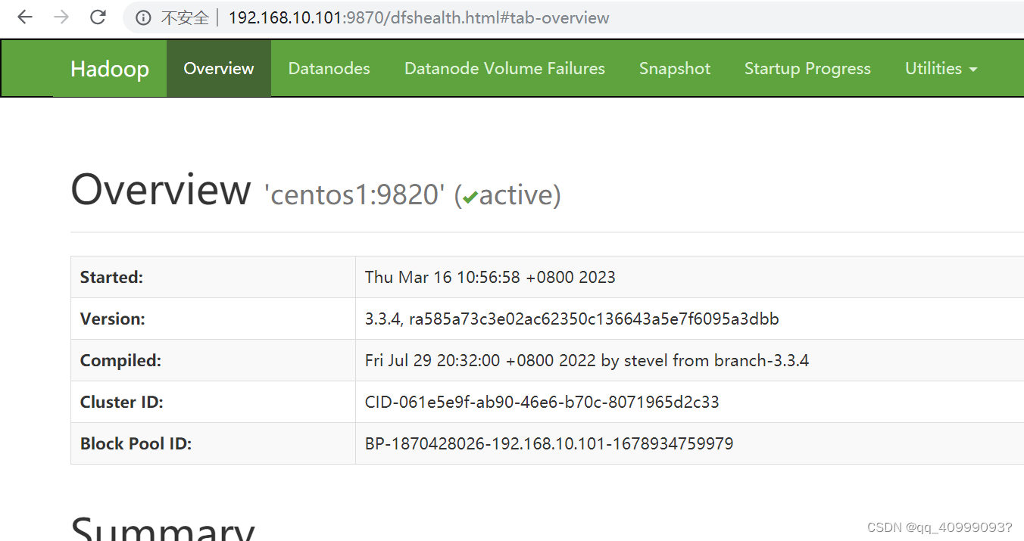Click the forward navigation arrow
1024x541 pixels.
[x=61, y=17]
